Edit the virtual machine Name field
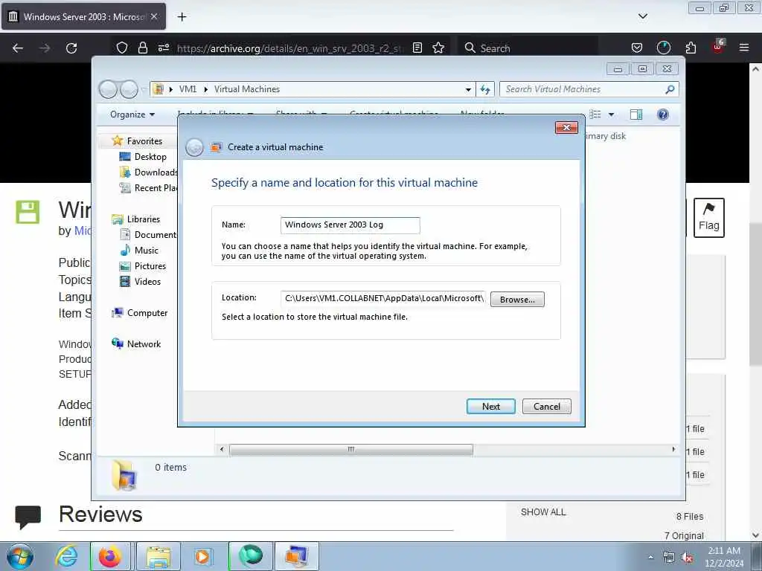The image size is (762, 571). [x=350, y=225]
